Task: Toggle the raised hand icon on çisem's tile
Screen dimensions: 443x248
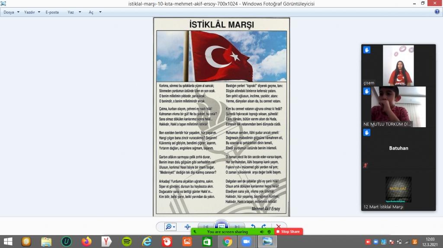Action: (x=367, y=50)
